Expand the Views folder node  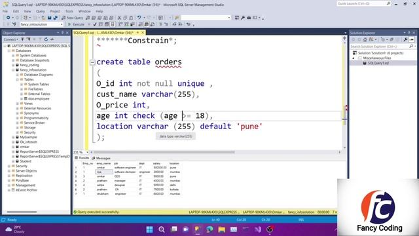(x=18, y=104)
